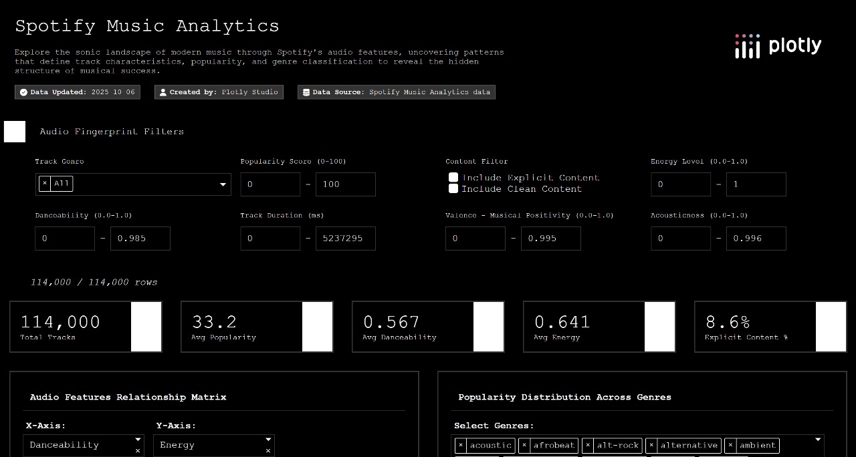Click the Danceability minimum field
The height and width of the screenshot is (457, 856).
(65, 239)
